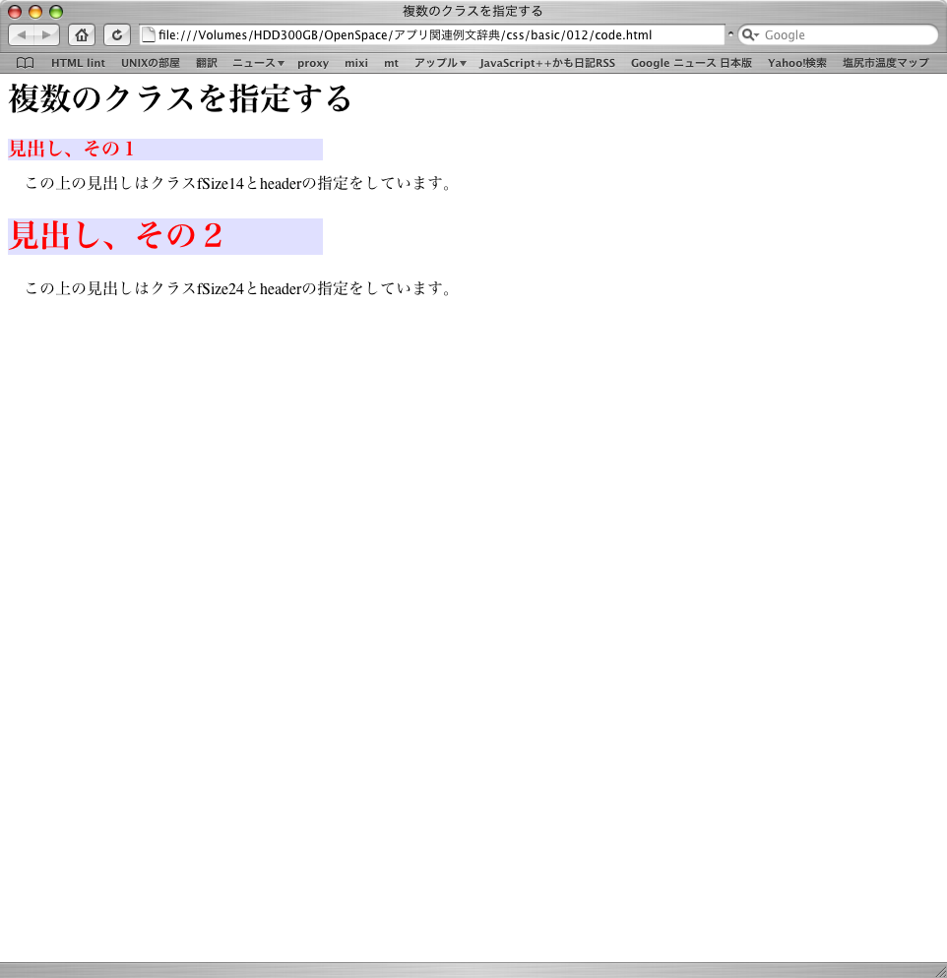Image resolution: width=947 pixels, height=978 pixels.
Task: Expand the アップル bookmark folder
Action: (440, 63)
